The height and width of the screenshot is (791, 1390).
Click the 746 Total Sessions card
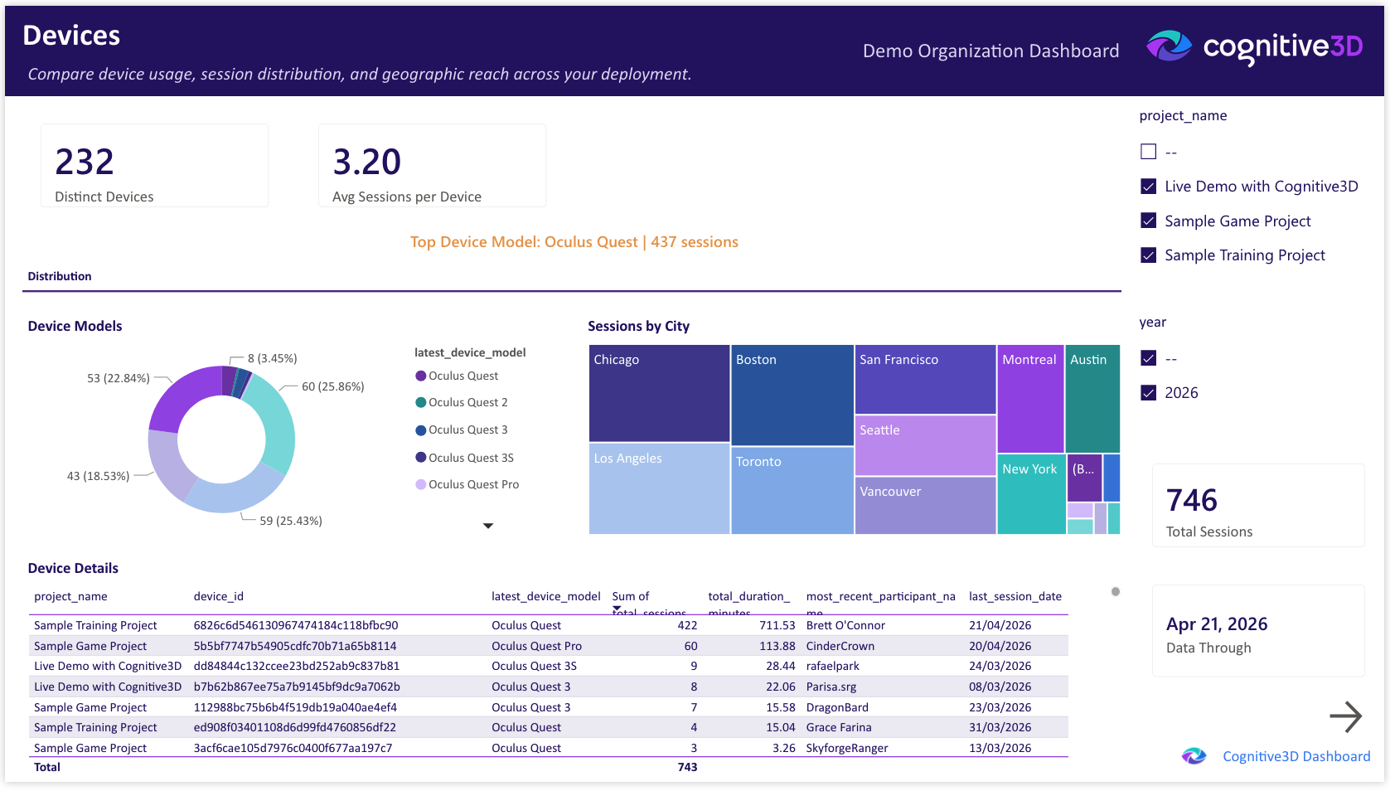pyautogui.click(x=1258, y=506)
